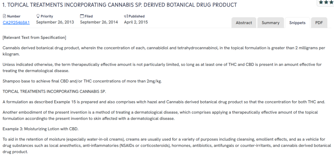Viewport: 334px width, 156px height.
Task: Click the third rating star
Action: [x=331, y=2]
